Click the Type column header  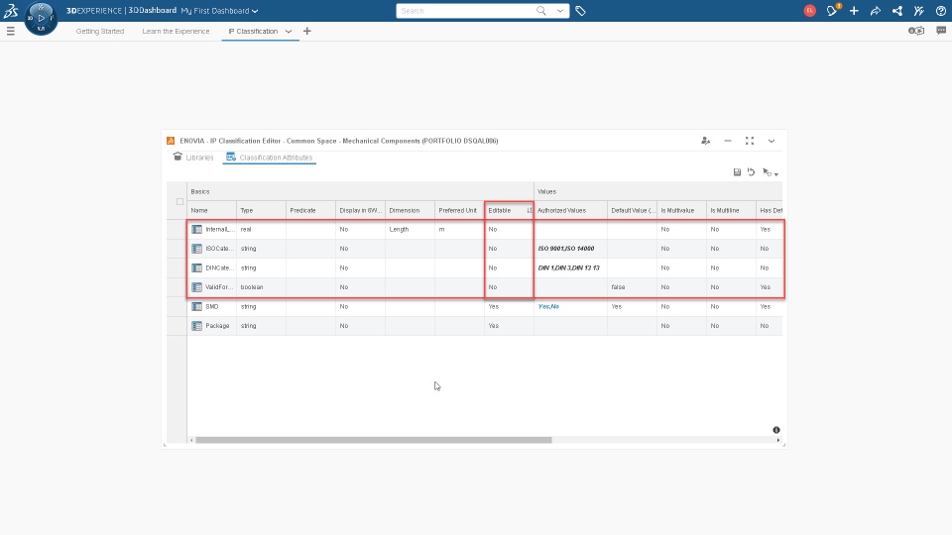tap(262, 210)
